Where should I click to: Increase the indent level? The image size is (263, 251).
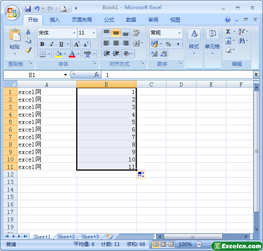click(116, 54)
